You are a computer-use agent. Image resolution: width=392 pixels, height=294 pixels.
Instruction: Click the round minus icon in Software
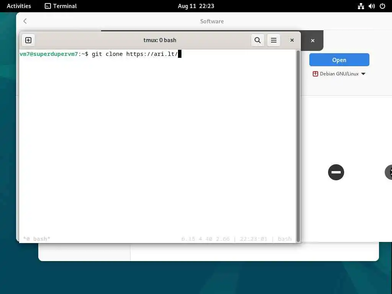point(336,172)
